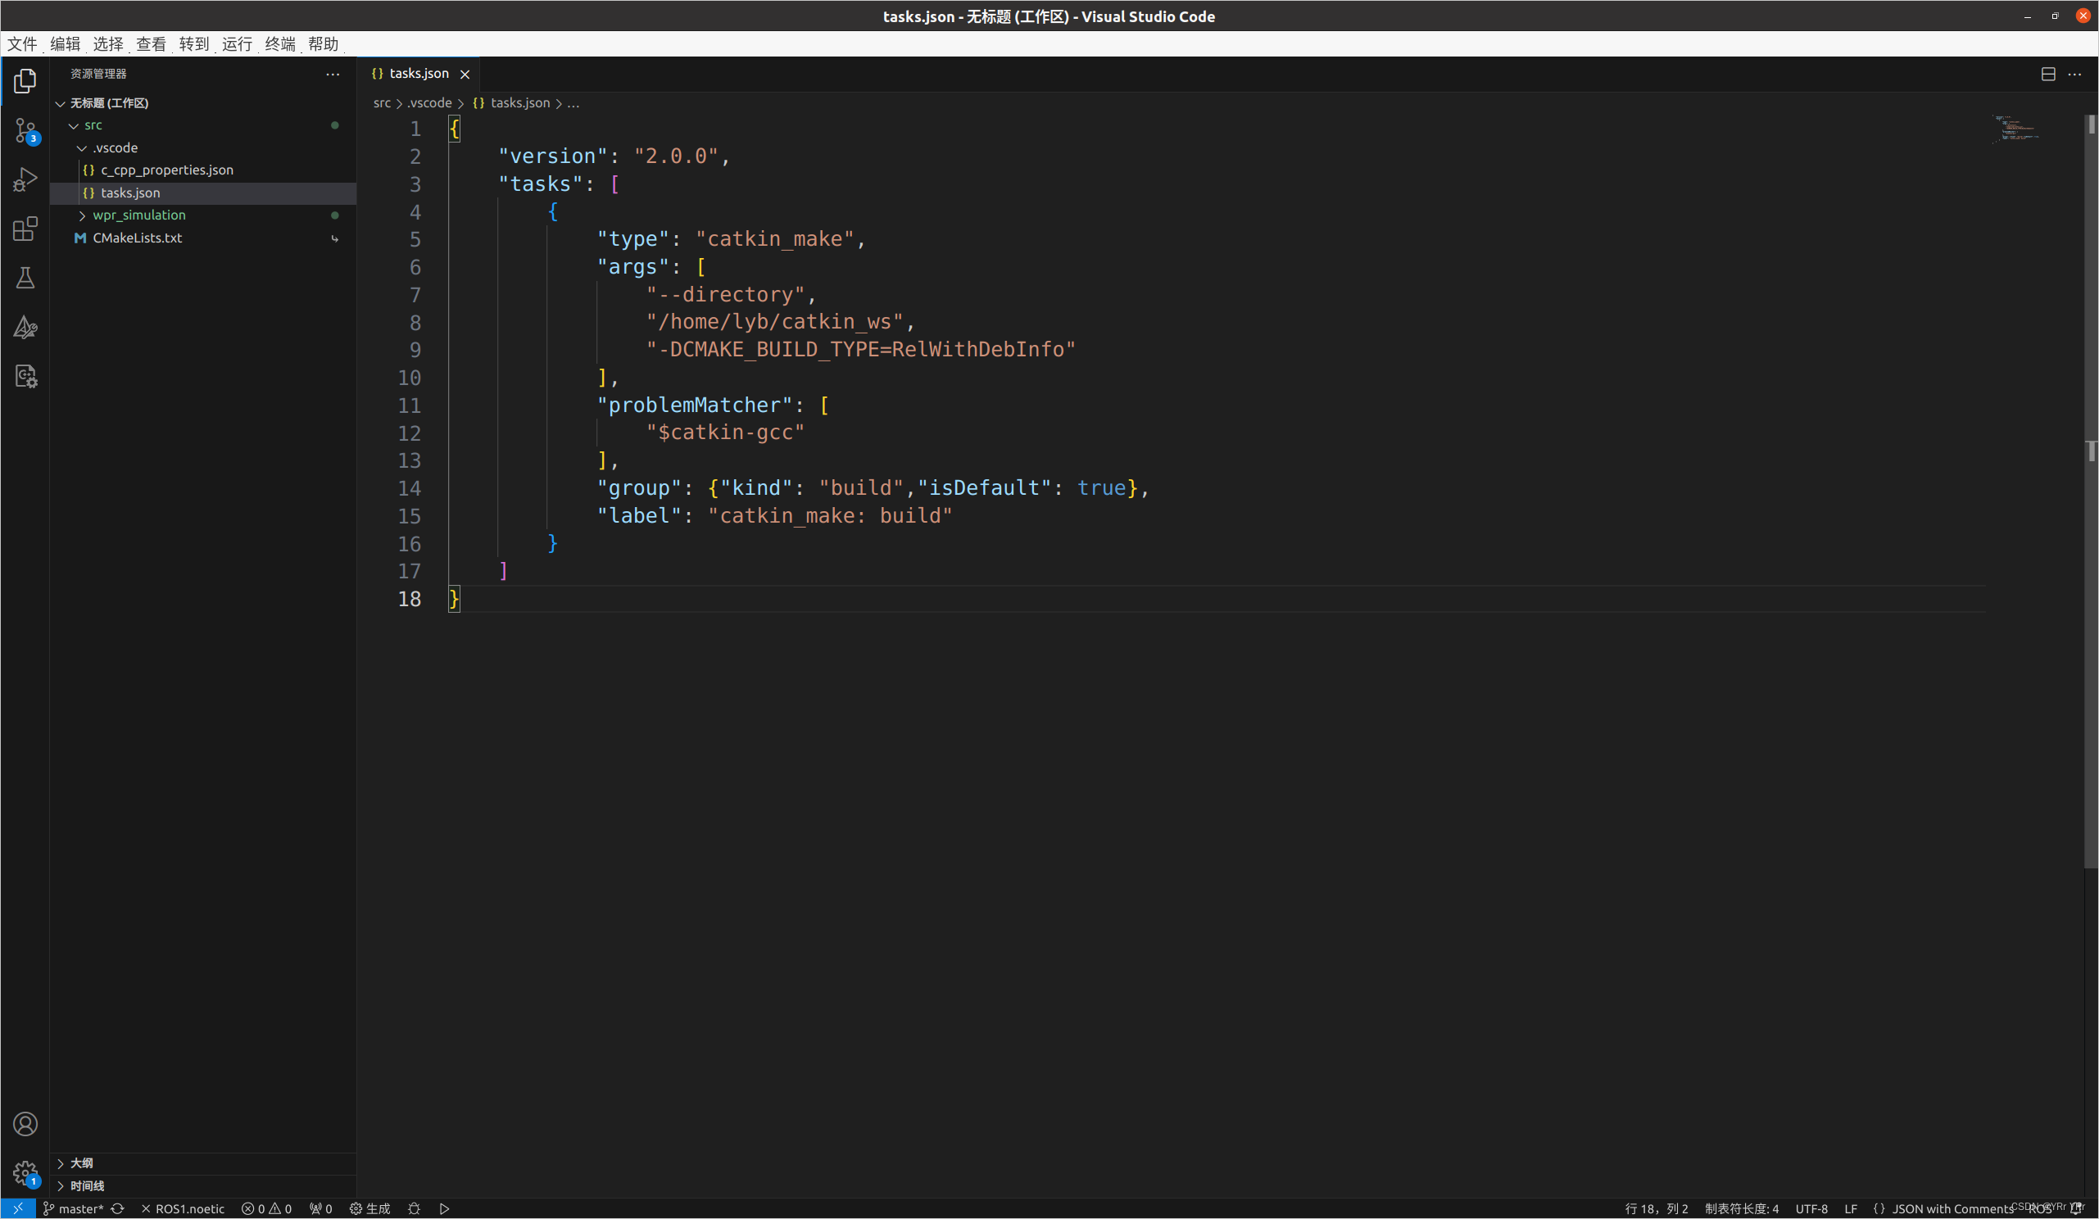Click the src breadcrumb segment
Image resolution: width=2099 pixels, height=1219 pixels.
click(x=382, y=103)
